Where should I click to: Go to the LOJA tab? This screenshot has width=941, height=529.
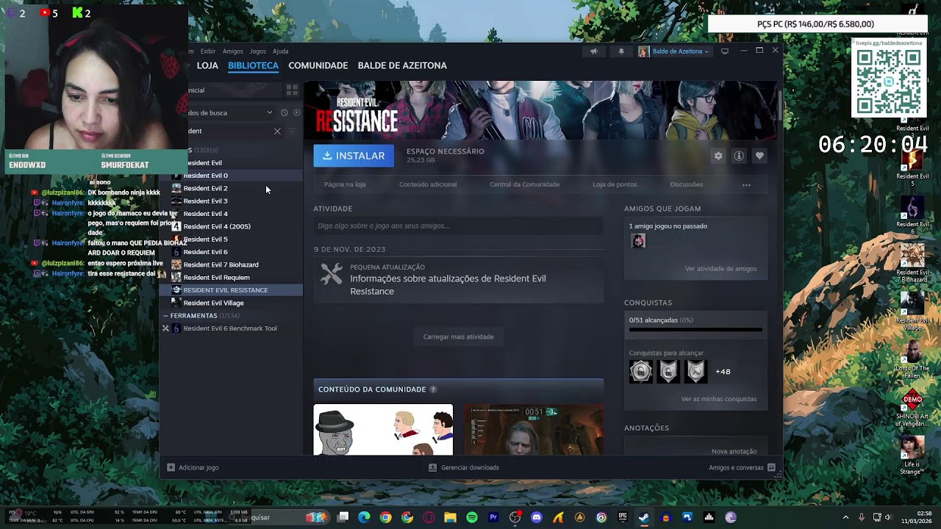click(207, 65)
